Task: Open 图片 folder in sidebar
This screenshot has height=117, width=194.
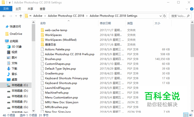Action: tap(14, 58)
